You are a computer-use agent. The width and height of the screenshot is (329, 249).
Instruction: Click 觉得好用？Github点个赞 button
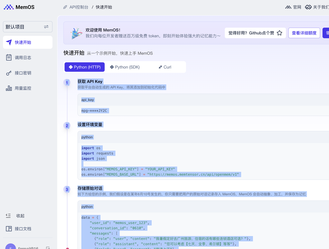(x=255, y=33)
